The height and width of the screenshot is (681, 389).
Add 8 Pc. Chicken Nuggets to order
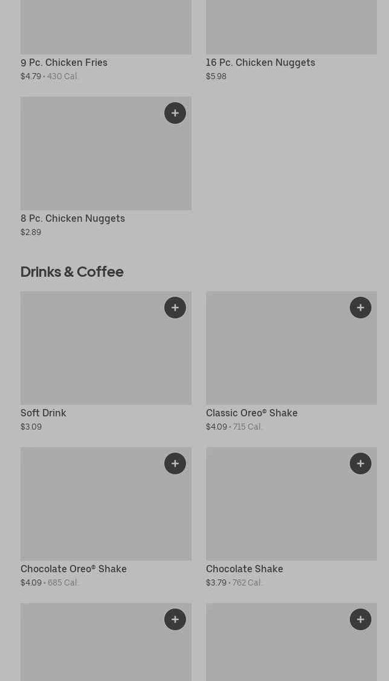click(175, 113)
